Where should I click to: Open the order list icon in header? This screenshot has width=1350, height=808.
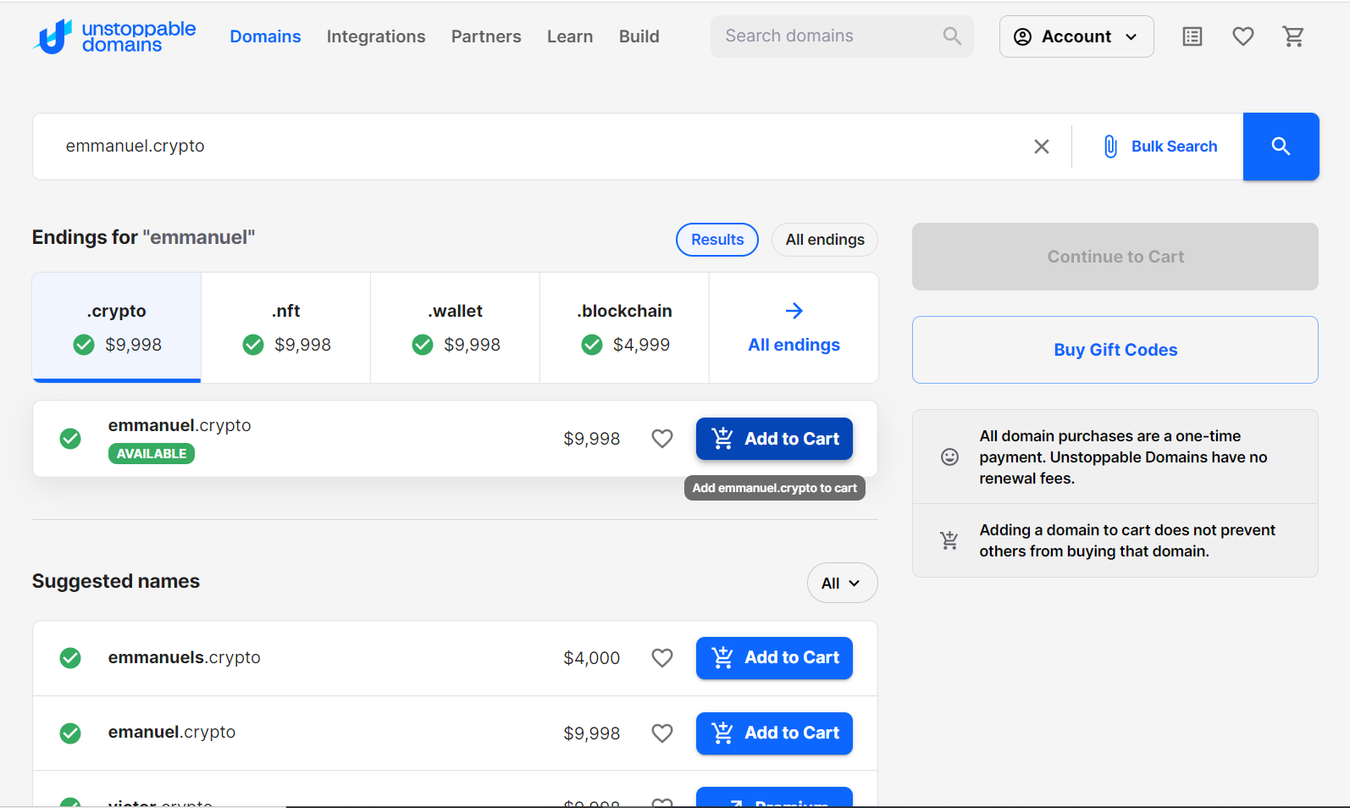click(1192, 36)
